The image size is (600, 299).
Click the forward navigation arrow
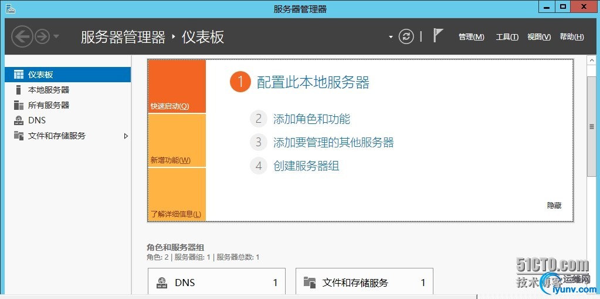(42, 37)
